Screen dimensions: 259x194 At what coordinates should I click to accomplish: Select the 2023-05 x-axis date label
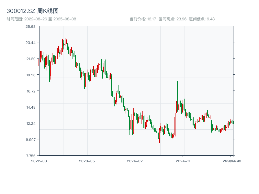pos(87,161)
